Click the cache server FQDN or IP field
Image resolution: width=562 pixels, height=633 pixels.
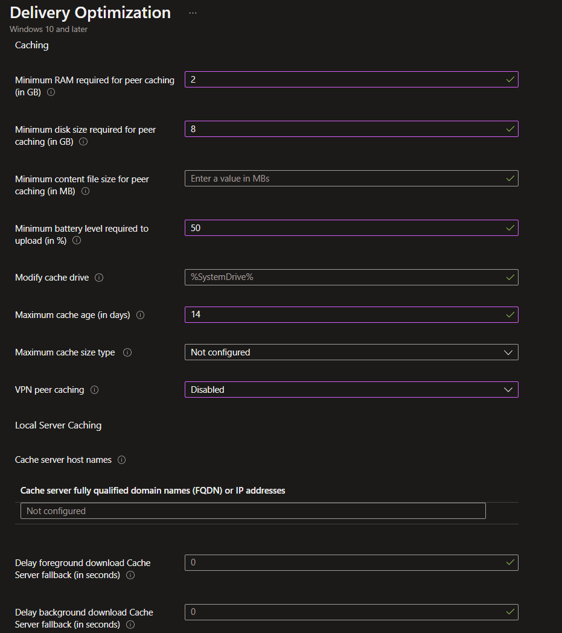point(253,511)
